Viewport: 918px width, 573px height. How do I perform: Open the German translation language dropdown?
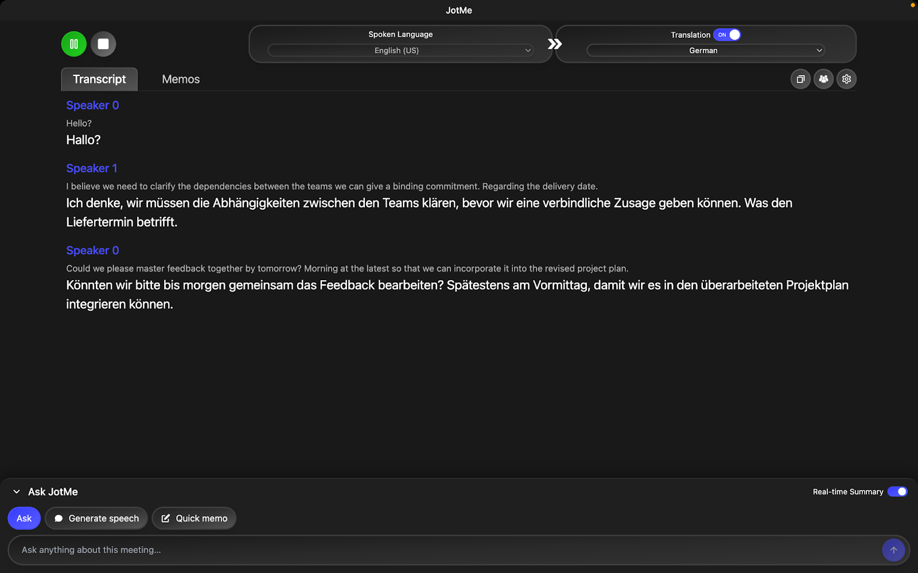pyautogui.click(x=705, y=50)
